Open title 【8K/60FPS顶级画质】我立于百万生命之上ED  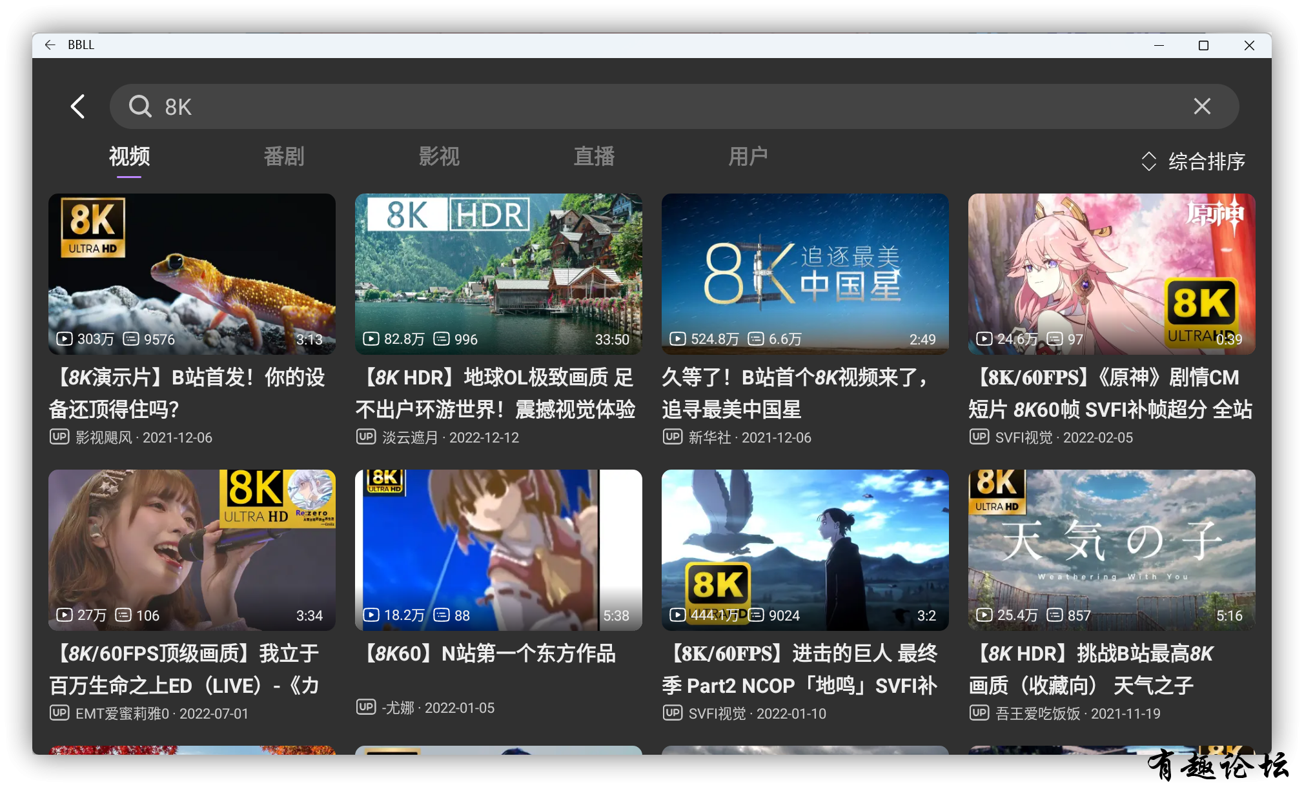pyautogui.click(x=185, y=669)
